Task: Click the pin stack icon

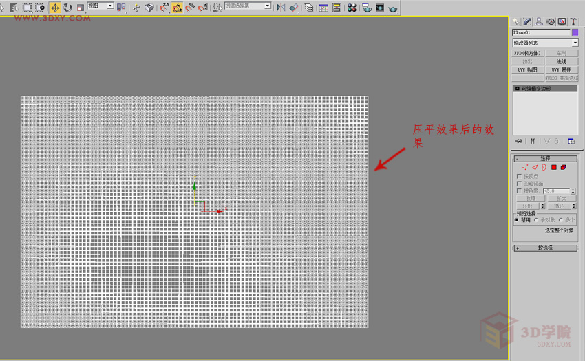Action: tap(519, 141)
